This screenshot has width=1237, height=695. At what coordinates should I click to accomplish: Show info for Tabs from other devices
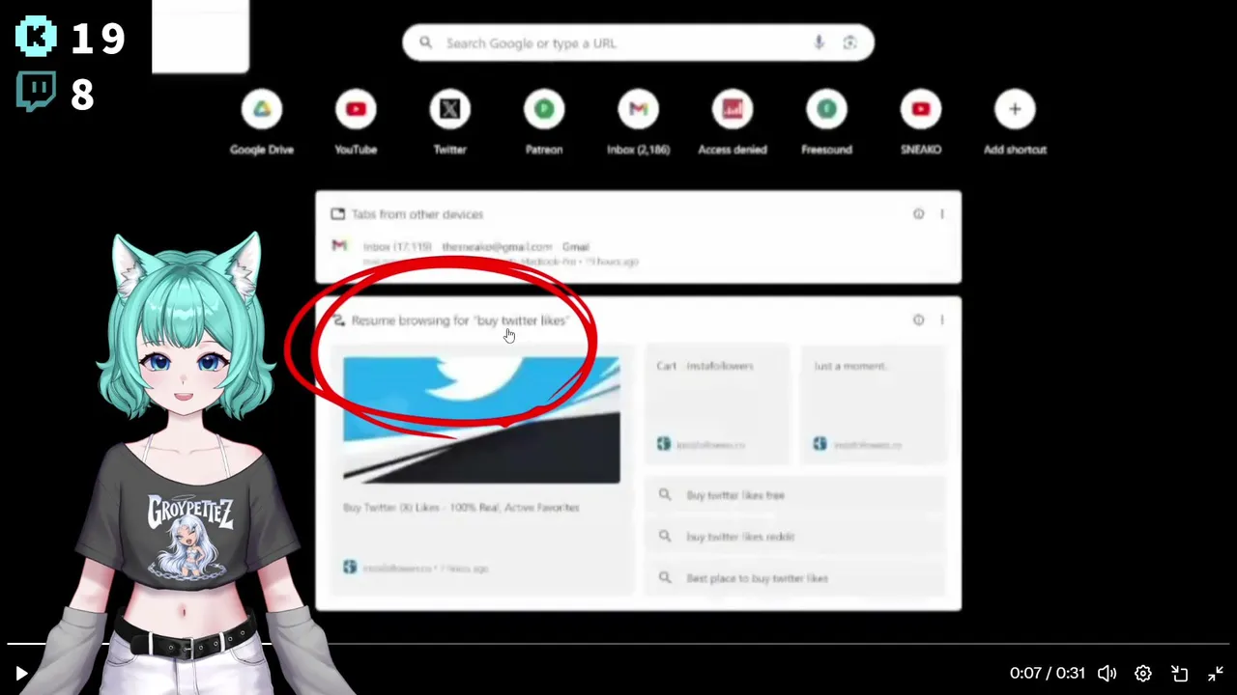tap(918, 214)
